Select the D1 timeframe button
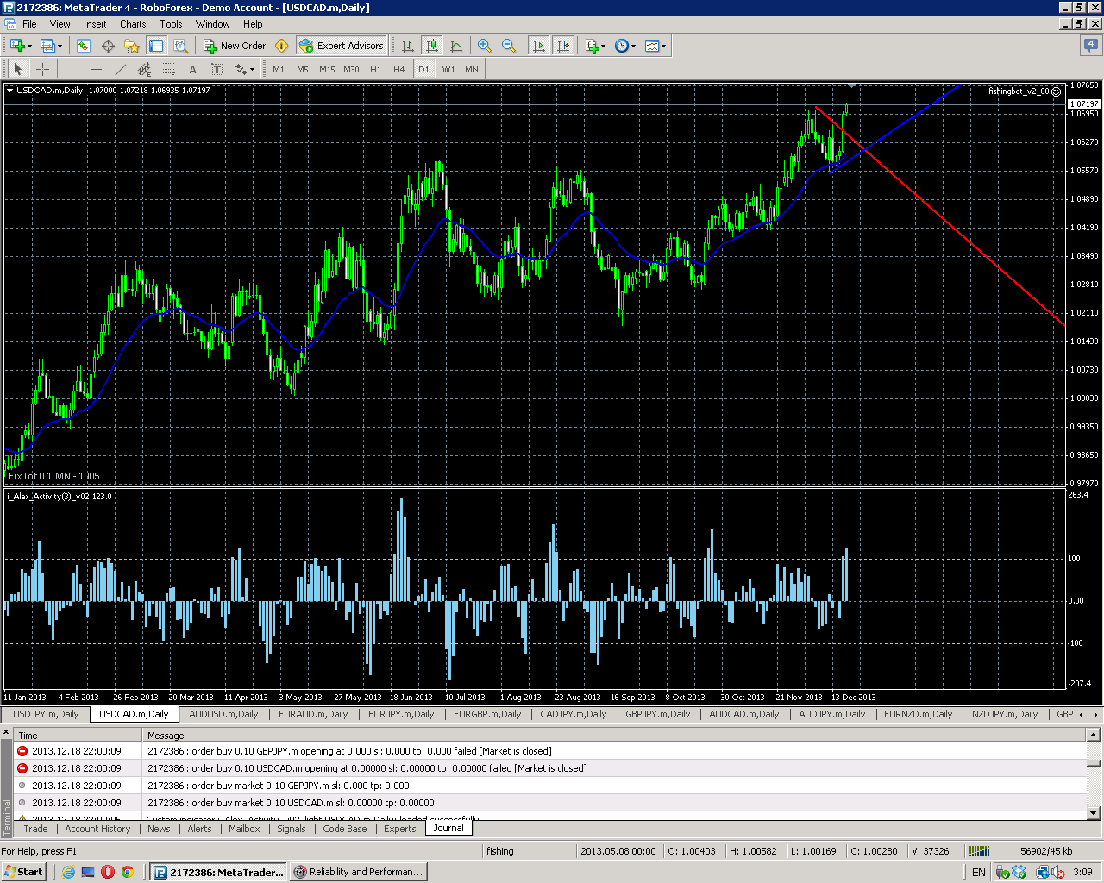The height and width of the screenshot is (883, 1104). (x=423, y=69)
